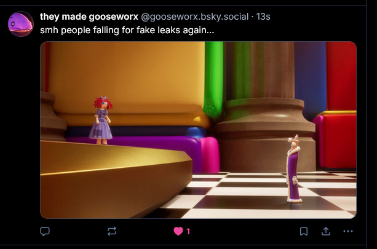The width and height of the screenshot is (377, 249).
Task: Click the green pillar in the image
Action: [x=213, y=79]
